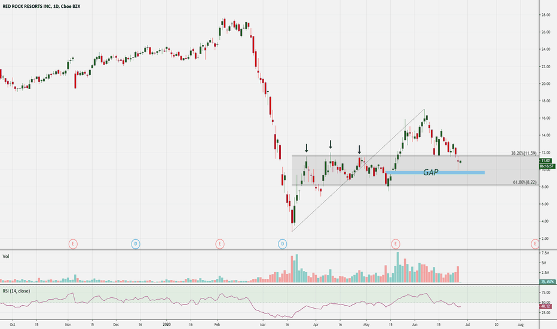Click the 75.00 RSI axis label
The height and width of the screenshot is (329, 557).
(546, 293)
